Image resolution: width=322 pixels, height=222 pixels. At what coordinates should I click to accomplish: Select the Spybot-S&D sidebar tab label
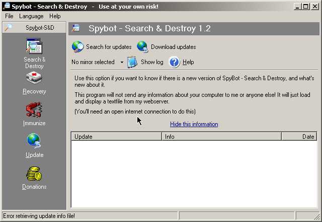[40, 28]
